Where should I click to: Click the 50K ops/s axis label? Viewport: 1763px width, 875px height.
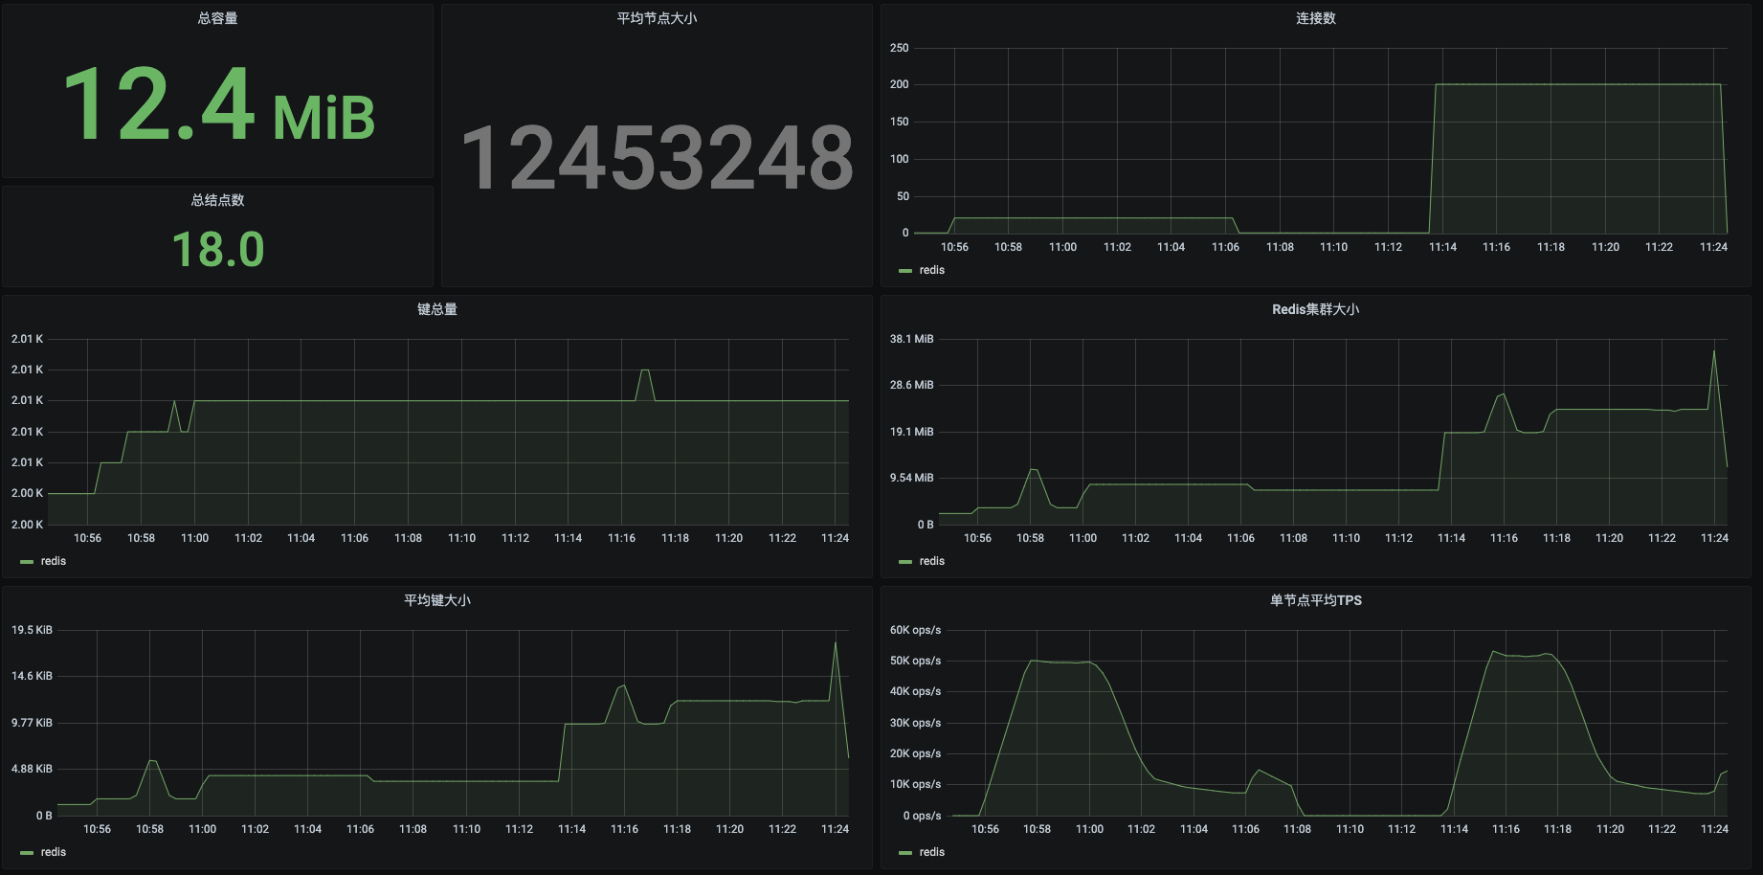click(915, 661)
